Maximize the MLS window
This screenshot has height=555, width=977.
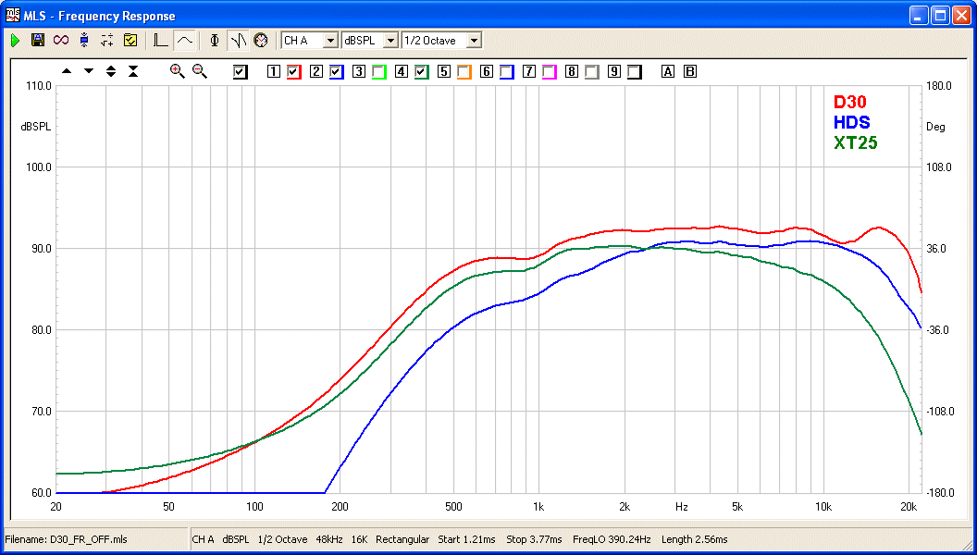940,17
